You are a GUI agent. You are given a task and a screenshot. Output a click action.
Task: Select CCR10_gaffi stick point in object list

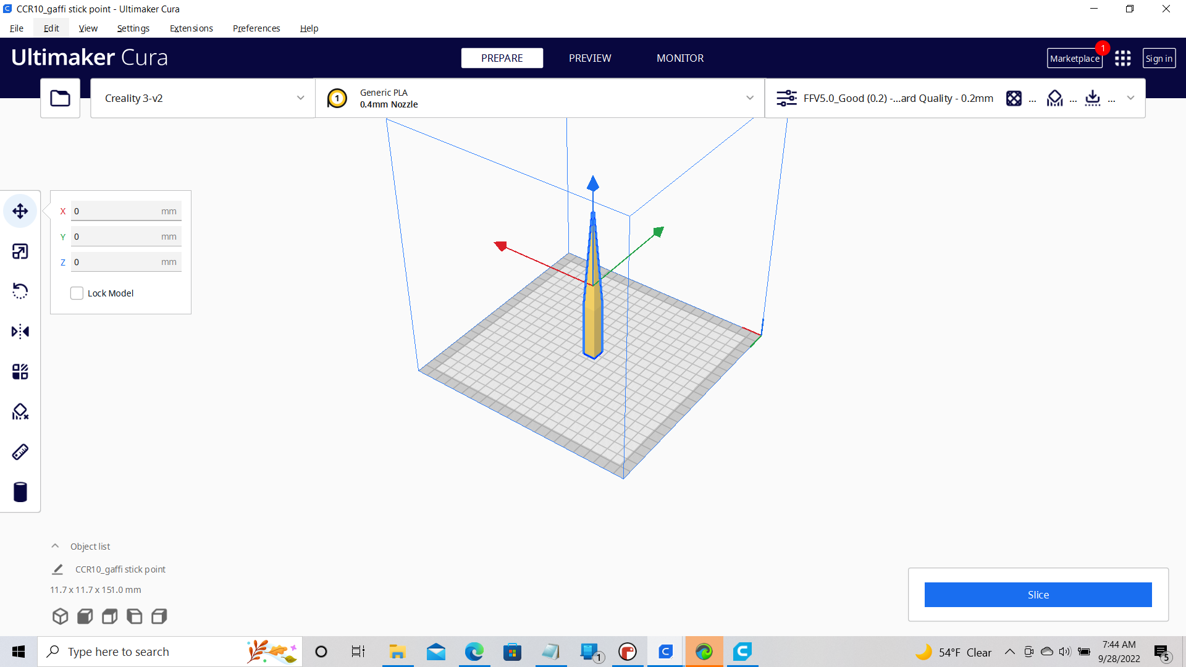pyautogui.click(x=120, y=569)
